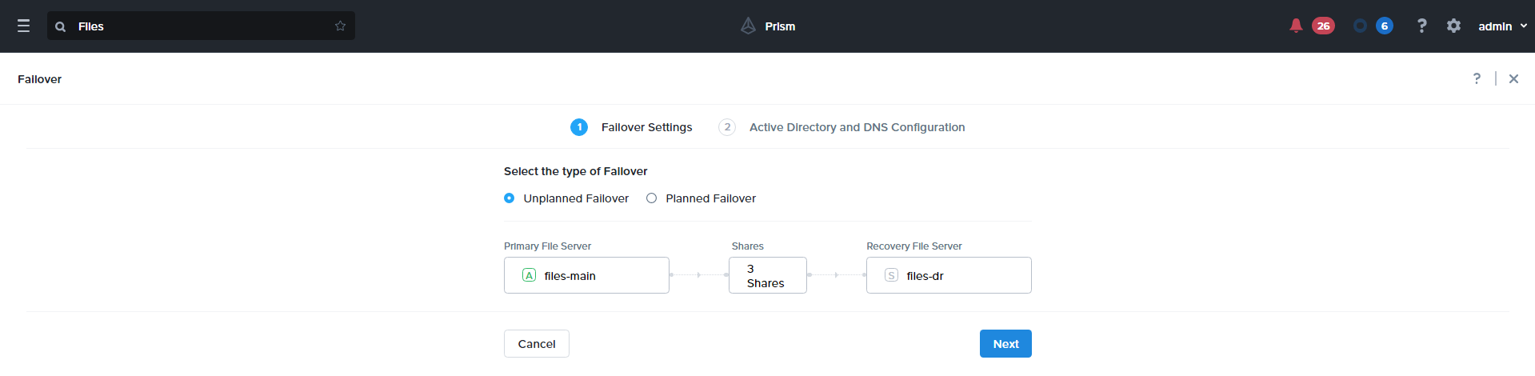Select Unplanned Failover radio button
1535x376 pixels.
(509, 198)
